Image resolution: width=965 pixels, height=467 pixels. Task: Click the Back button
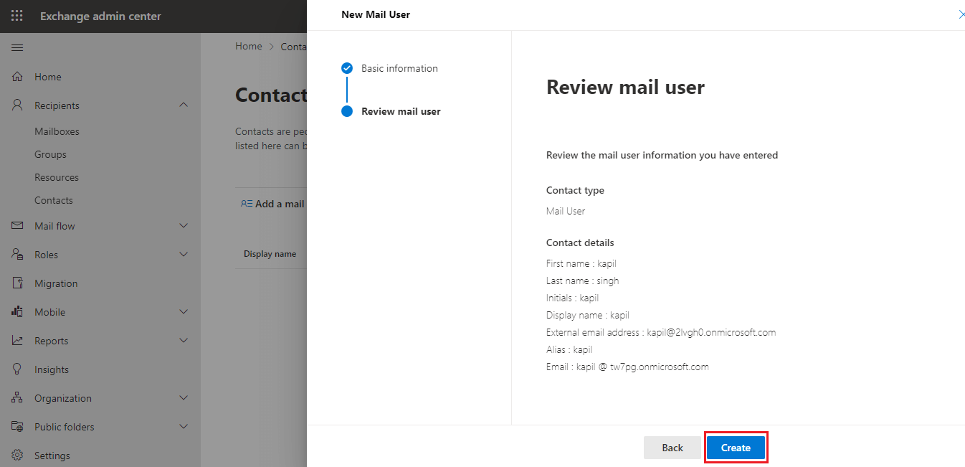coord(672,448)
